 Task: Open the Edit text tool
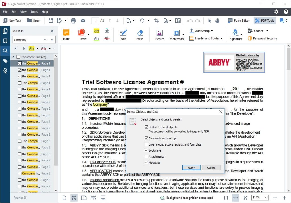[x=123, y=35]
